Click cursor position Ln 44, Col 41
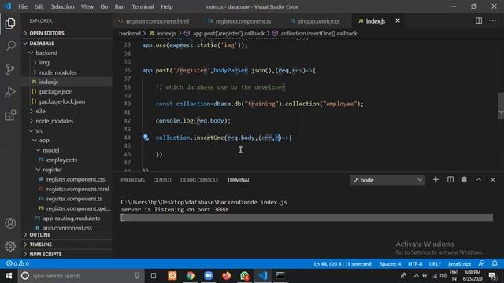504x283 pixels. (343, 264)
